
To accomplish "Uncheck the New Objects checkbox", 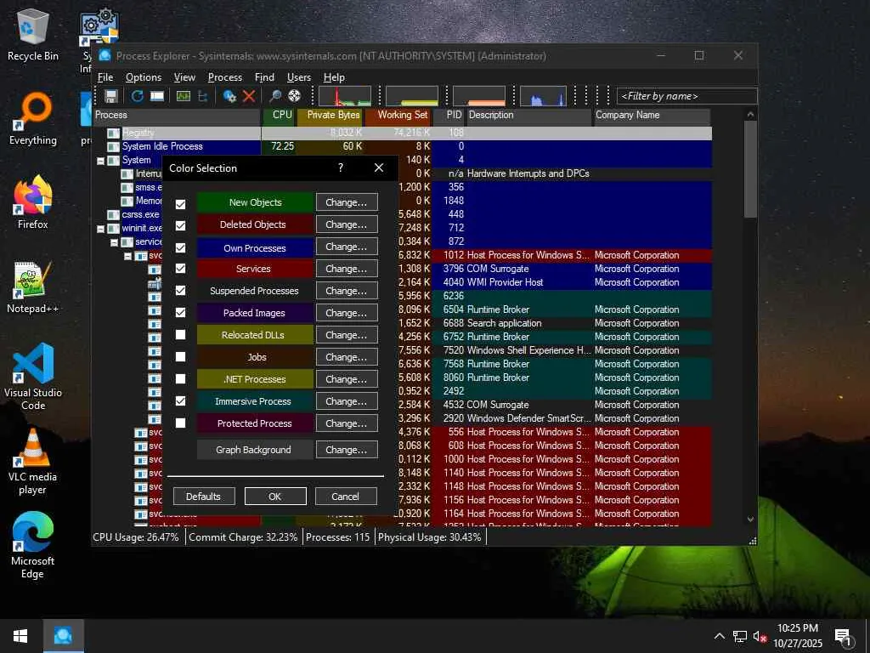I will coord(180,204).
